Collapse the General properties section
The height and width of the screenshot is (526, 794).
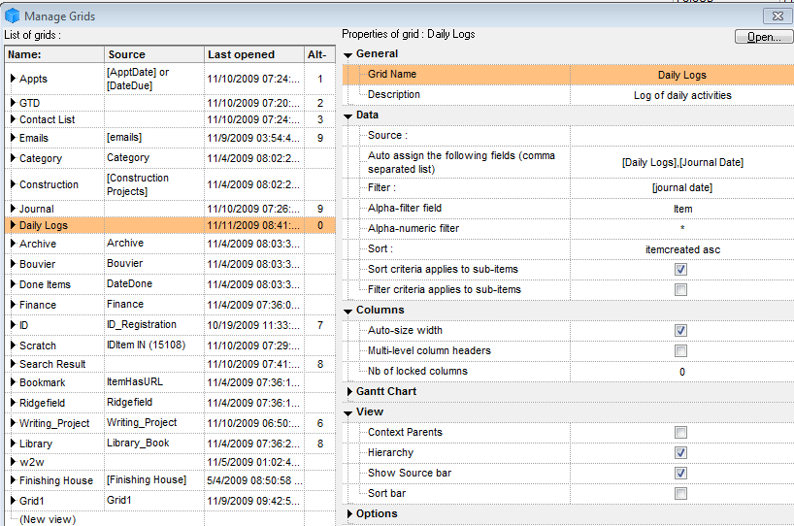[x=348, y=54]
